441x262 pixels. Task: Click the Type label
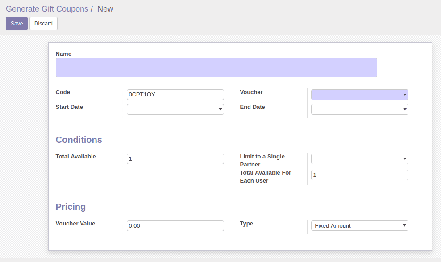246,224
